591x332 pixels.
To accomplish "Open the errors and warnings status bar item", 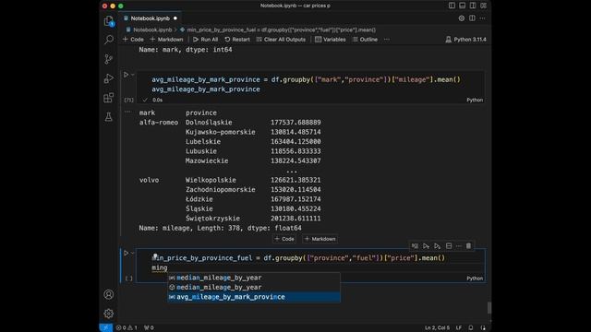I will [x=127, y=327].
